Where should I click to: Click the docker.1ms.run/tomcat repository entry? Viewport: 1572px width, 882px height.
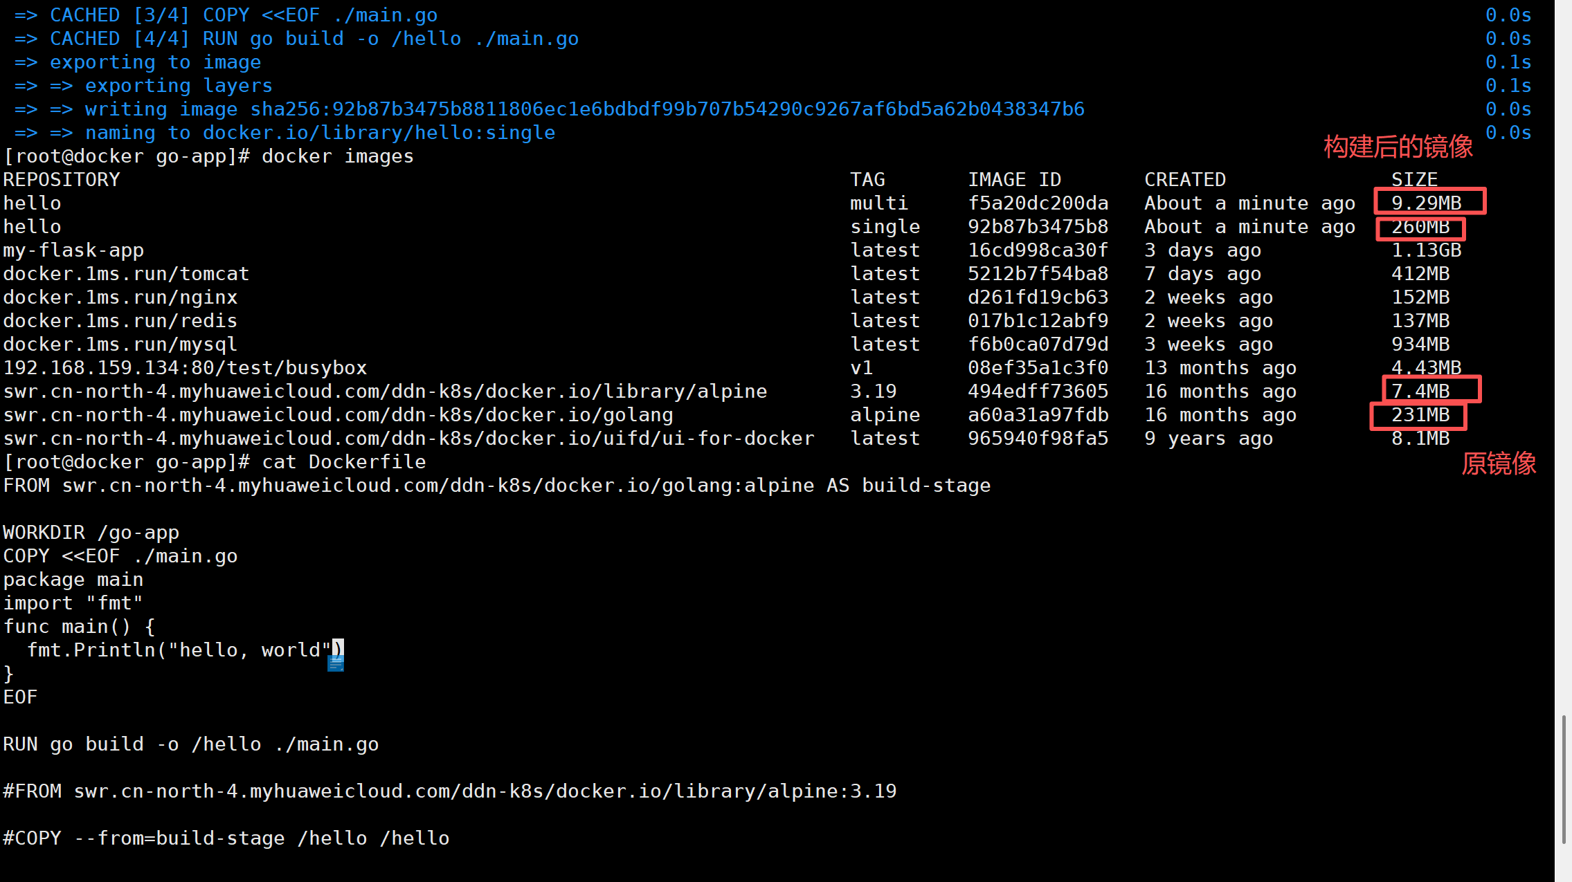[126, 274]
